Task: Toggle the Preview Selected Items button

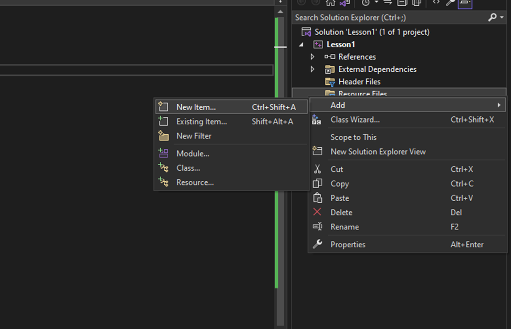Action: pos(465,3)
